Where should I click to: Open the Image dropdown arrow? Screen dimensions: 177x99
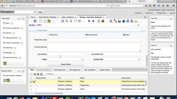click(x=83, y=59)
